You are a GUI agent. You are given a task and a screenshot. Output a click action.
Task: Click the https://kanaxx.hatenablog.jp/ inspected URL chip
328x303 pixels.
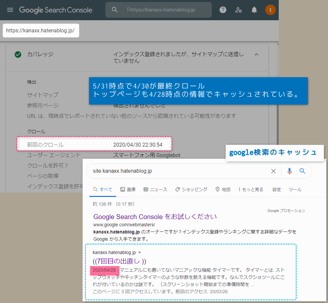click(41, 31)
